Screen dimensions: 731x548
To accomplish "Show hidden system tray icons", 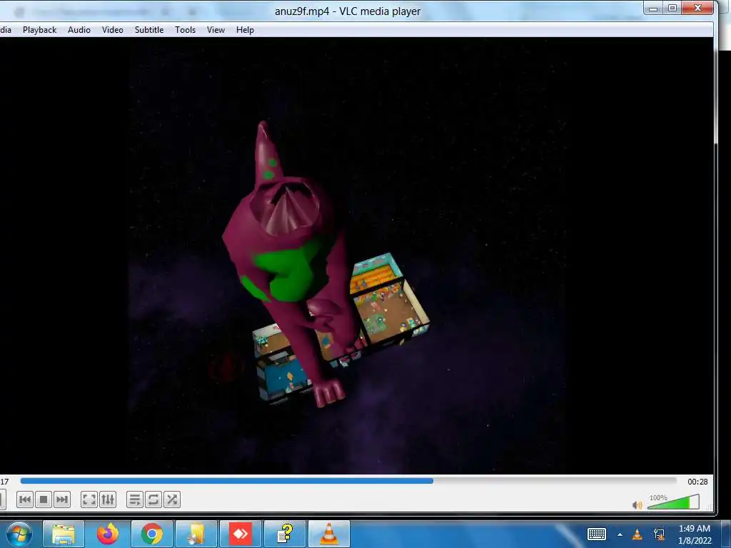I will point(620,534).
